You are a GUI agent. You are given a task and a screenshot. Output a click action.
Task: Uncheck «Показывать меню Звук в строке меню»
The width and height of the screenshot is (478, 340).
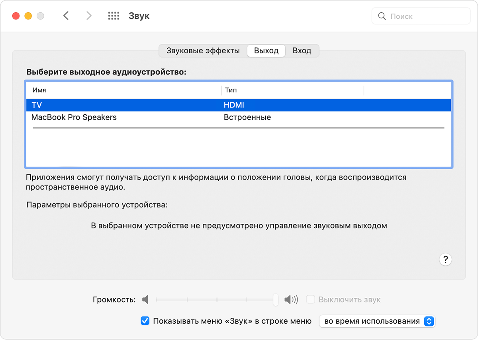[x=145, y=321]
